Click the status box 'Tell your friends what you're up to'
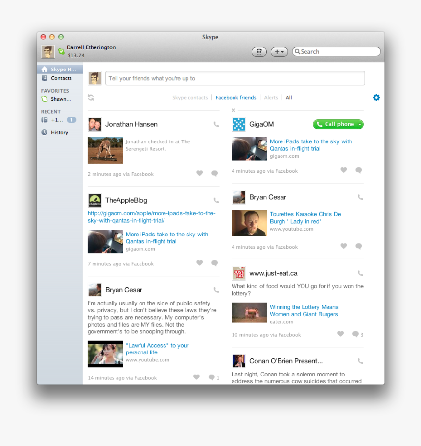 tap(235, 78)
